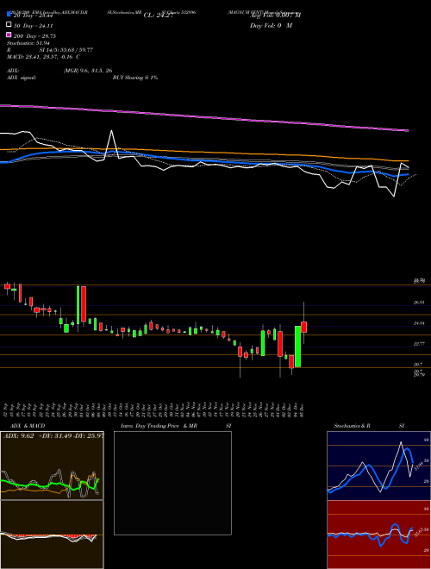Click the 22.77 price axis label
Viewport: 431px width, 569px height.
point(419,343)
